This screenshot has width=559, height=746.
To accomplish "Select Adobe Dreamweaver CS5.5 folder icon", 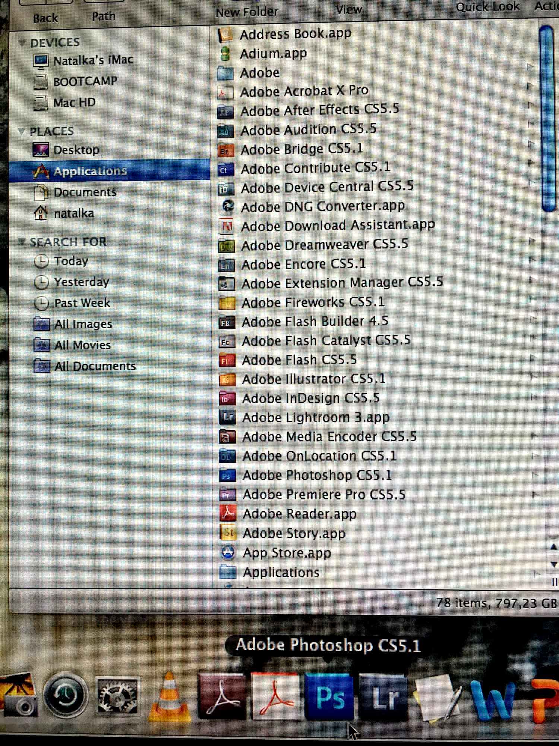I will point(226,246).
